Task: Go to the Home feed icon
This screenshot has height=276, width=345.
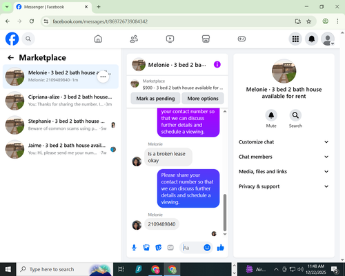Action: click(98, 39)
